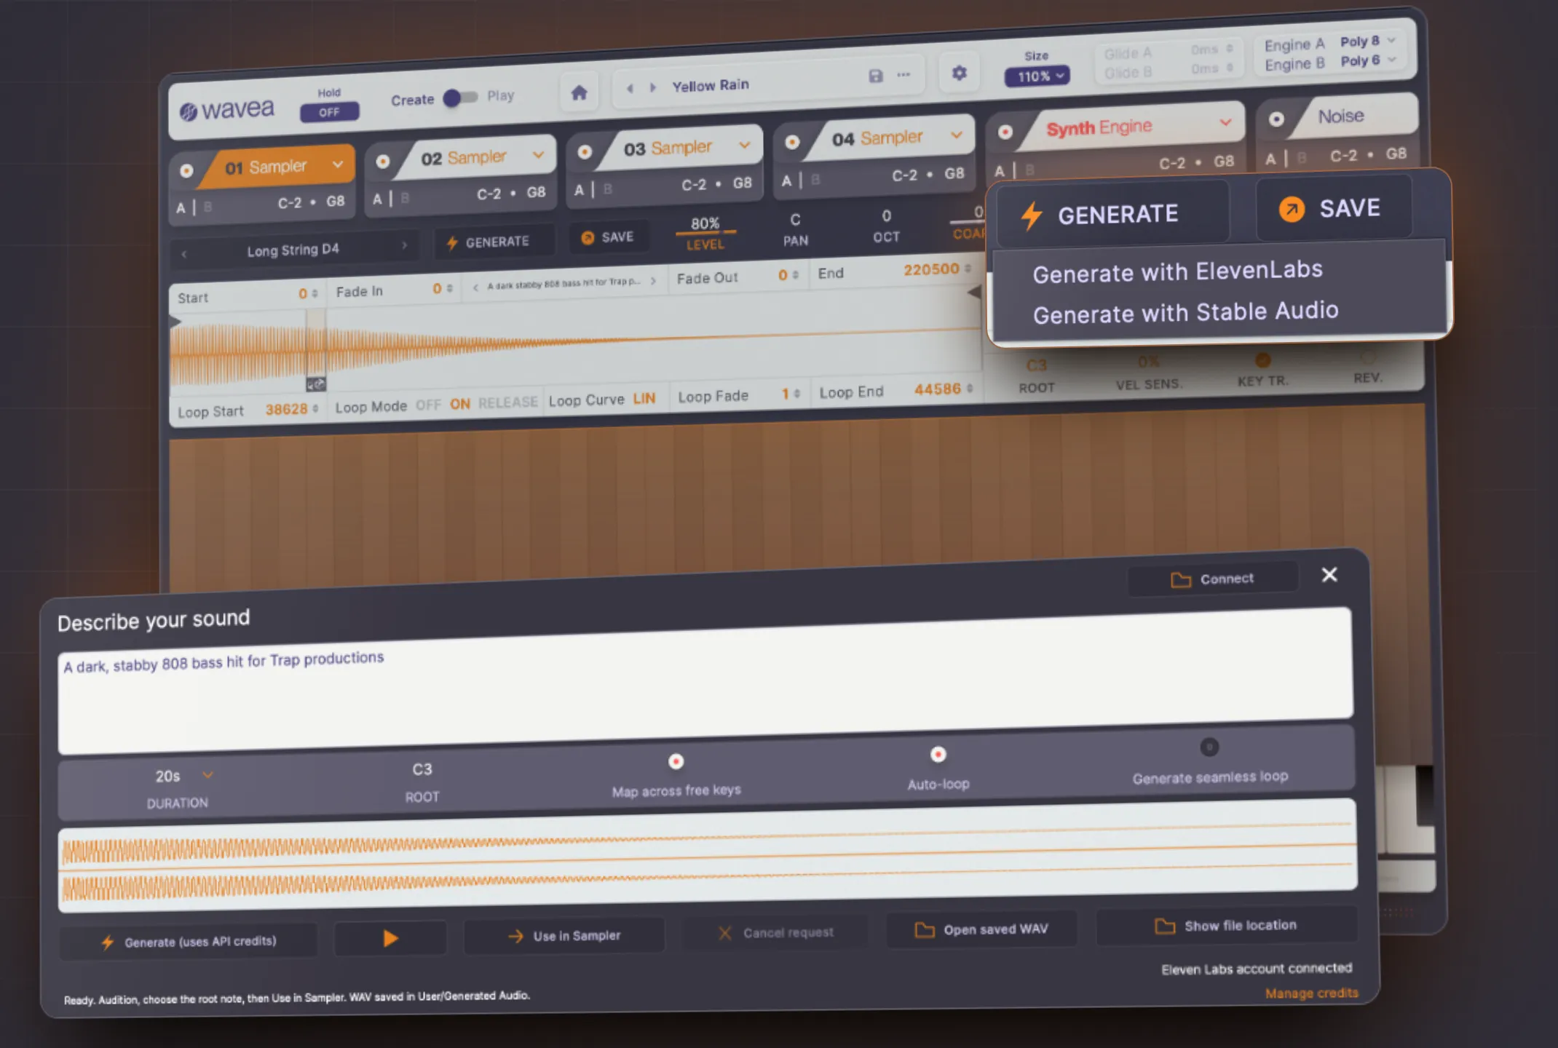Expand the 01 Sampler dropdown chevron
This screenshot has height=1048, width=1558.
(x=337, y=164)
